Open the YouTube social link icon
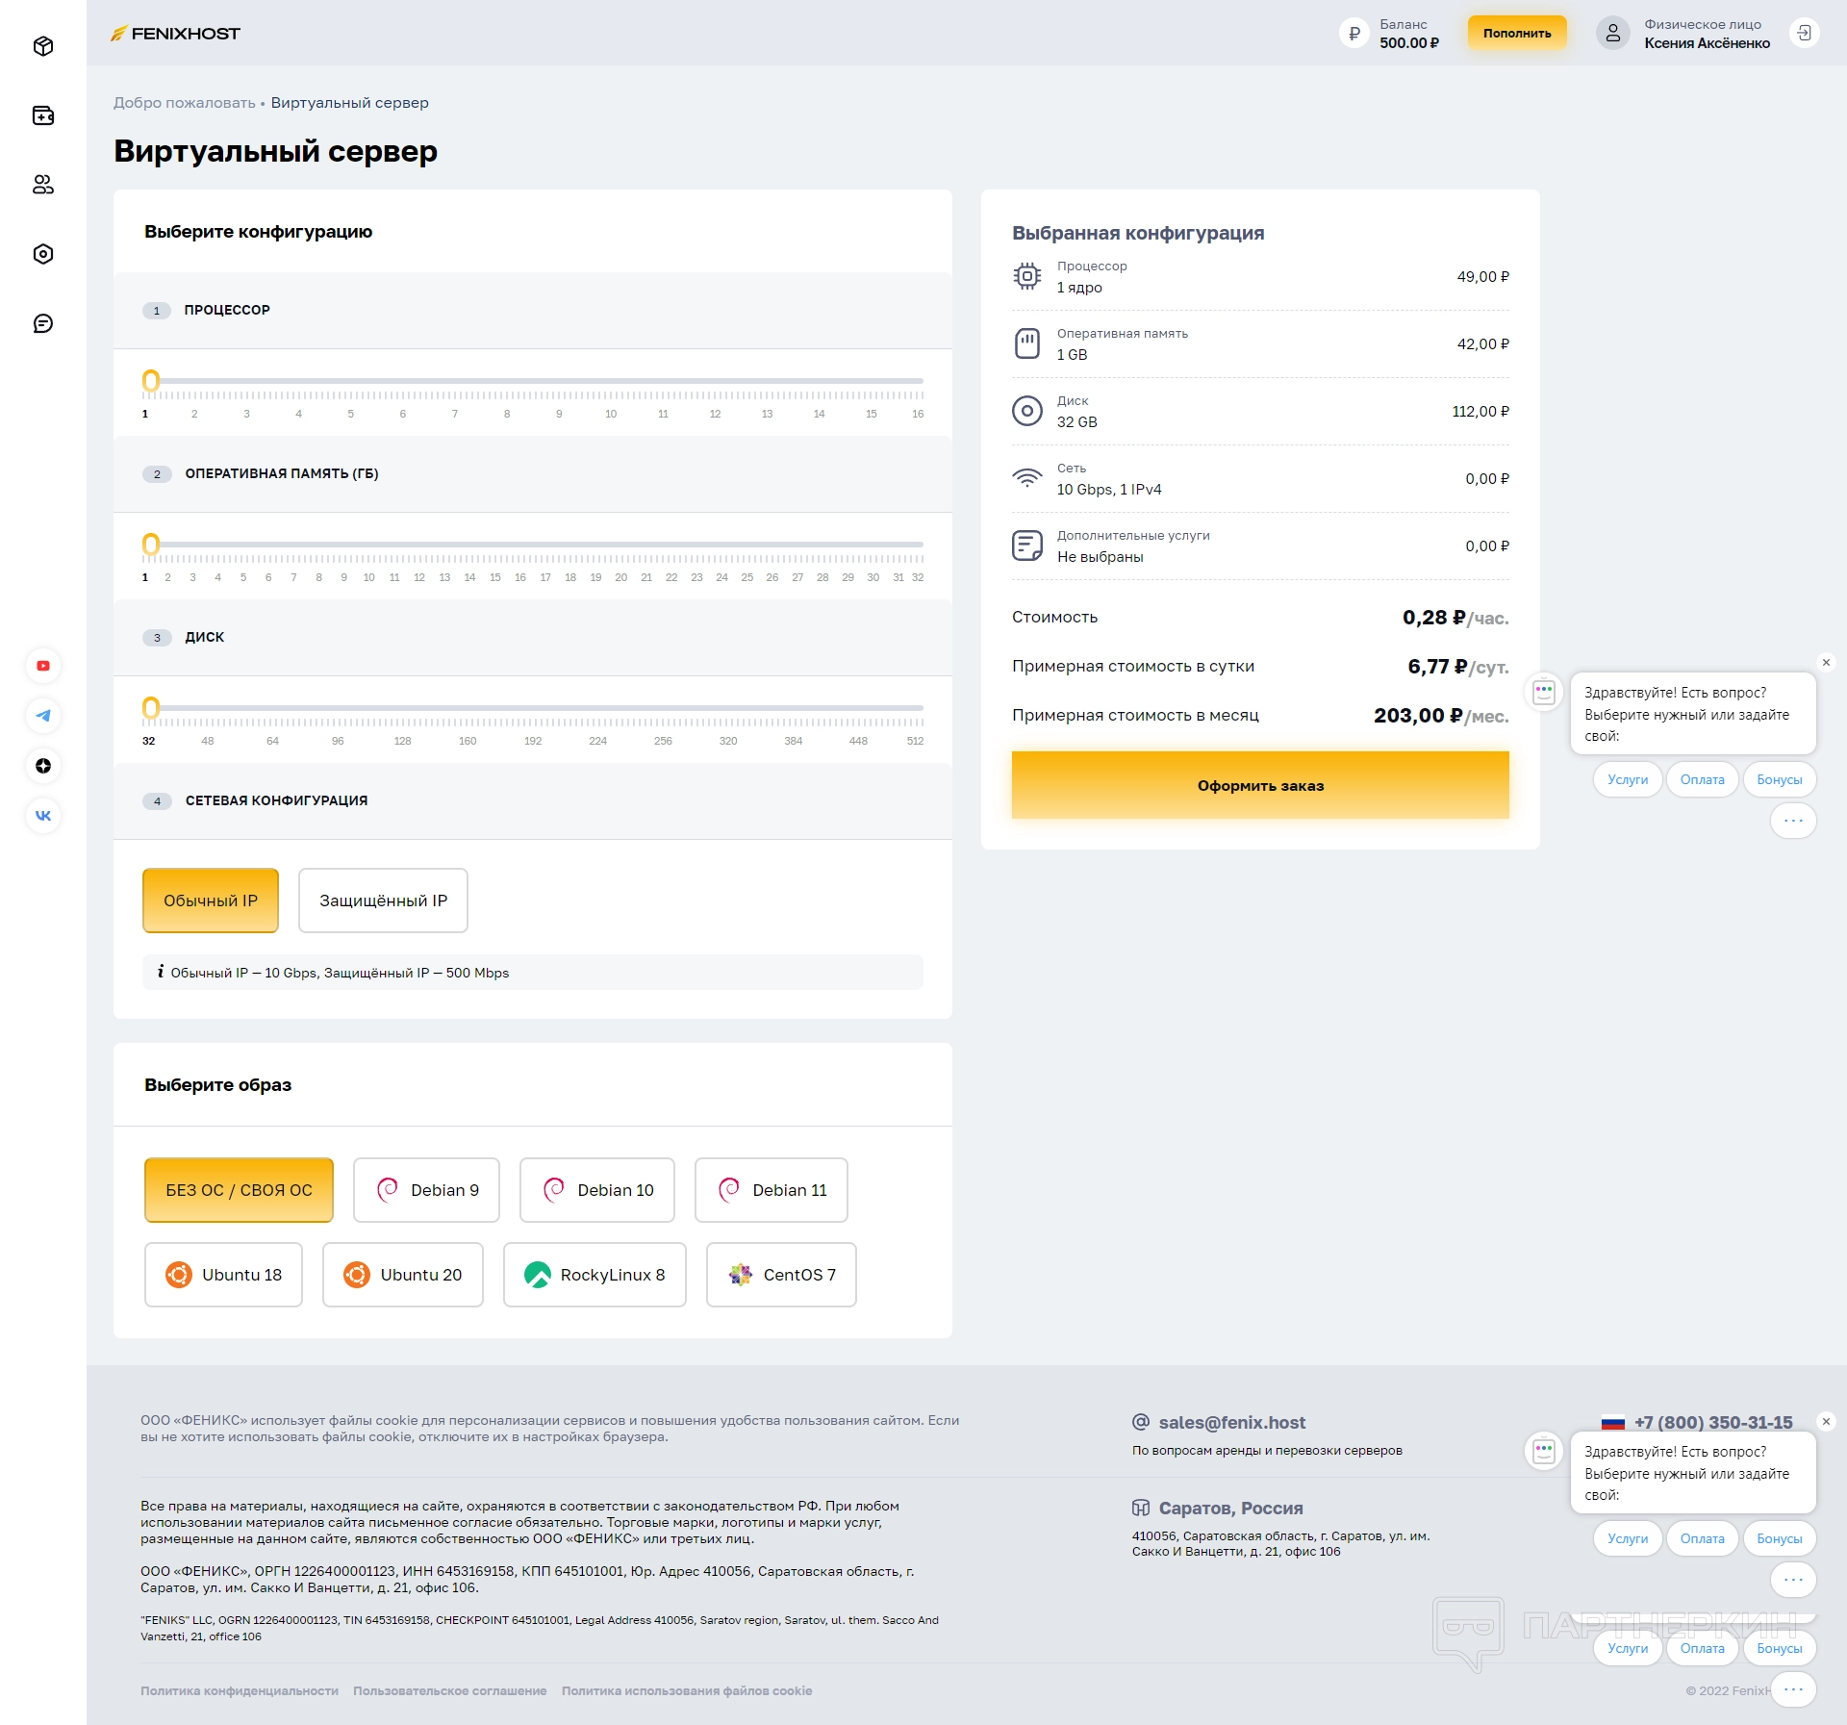 click(43, 666)
